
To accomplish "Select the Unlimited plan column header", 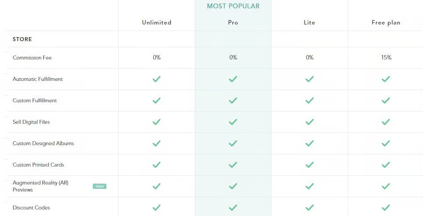I will (156, 22).
